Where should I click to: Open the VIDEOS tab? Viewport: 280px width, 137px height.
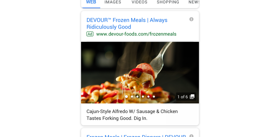(x=139, y=2)
